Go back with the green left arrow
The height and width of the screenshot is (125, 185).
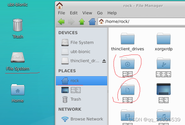[x=61, y=22]
